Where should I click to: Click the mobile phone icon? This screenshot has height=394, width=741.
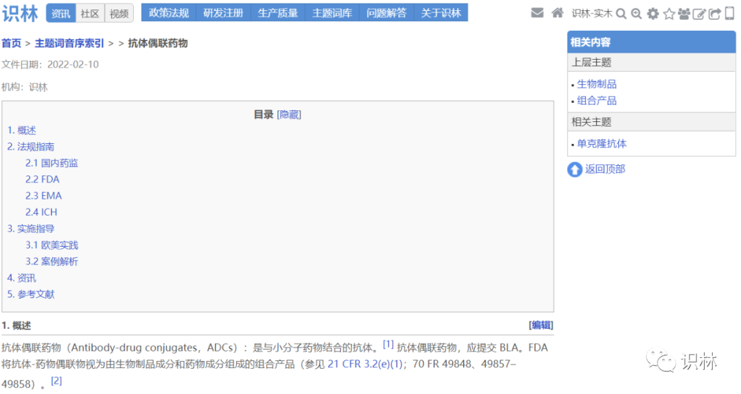(729, 13)
